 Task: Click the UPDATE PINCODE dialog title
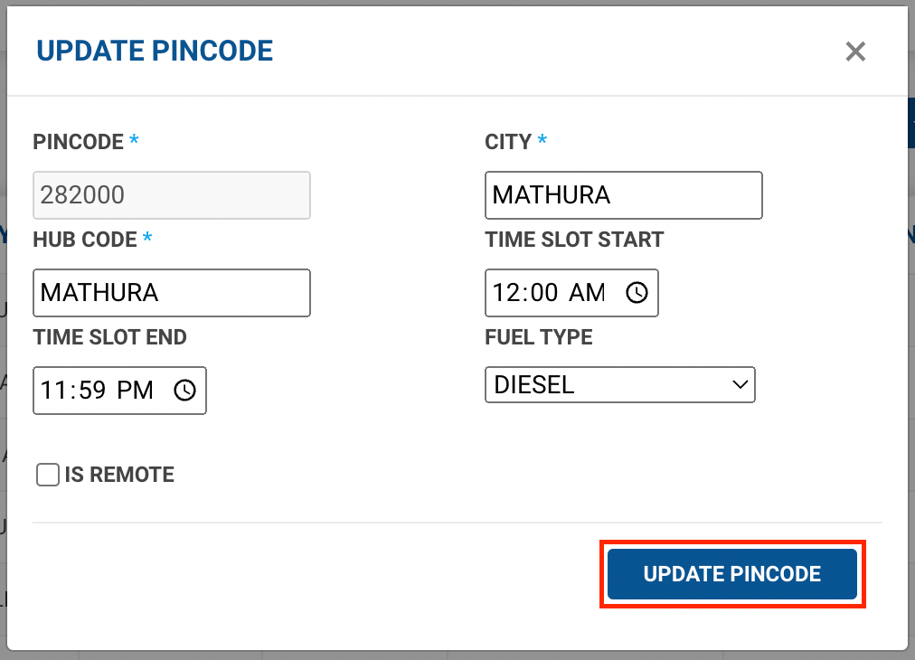(155, 51)
